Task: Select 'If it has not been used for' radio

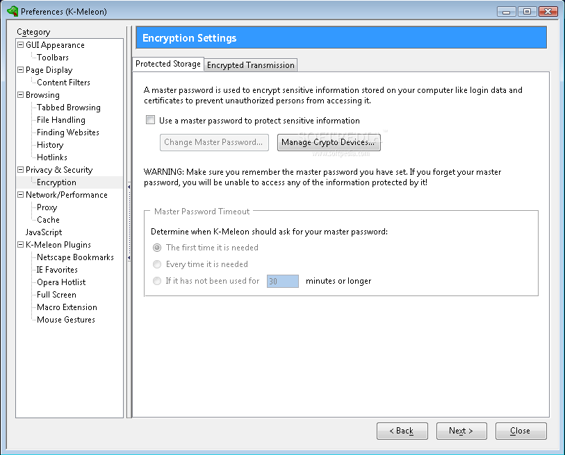Action: tap(157, 281)
